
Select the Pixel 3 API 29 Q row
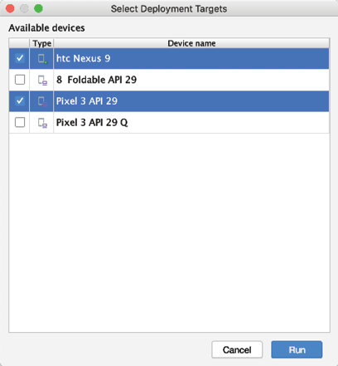(x=169, y=123)
